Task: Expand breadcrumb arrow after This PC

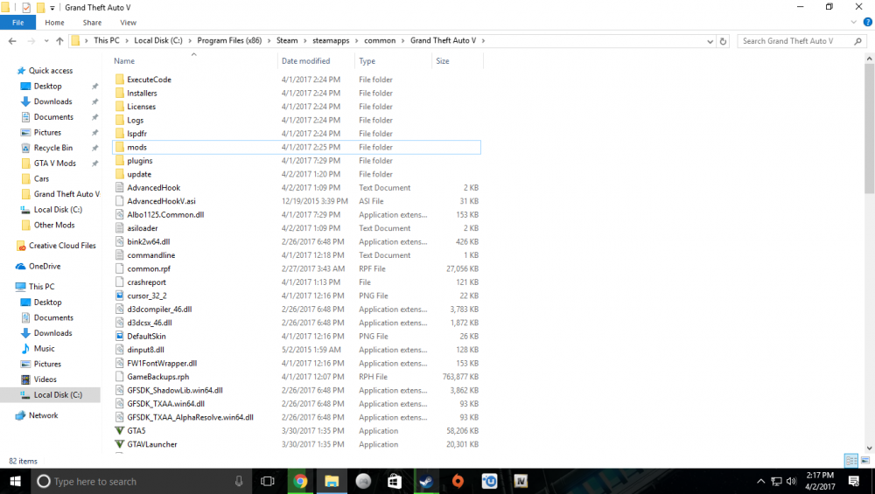Action: pos(127,41)
